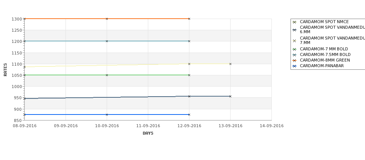Click the CARDAMOM-7.5MM BOLD legend marker

click(x=294, y=55)
